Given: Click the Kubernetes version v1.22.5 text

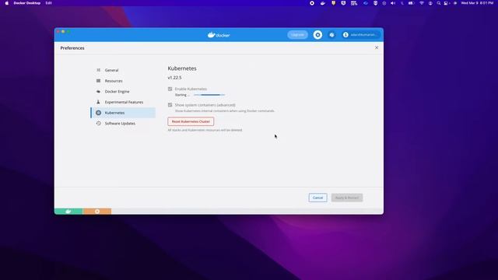Looking at the screenshot, I should [x=174, y=78].
